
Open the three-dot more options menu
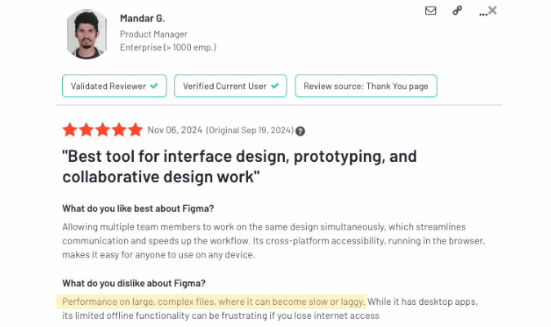coord(482,14)
